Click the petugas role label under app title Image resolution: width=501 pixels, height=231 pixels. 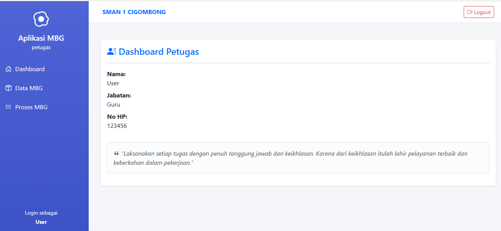coord(41,48)
